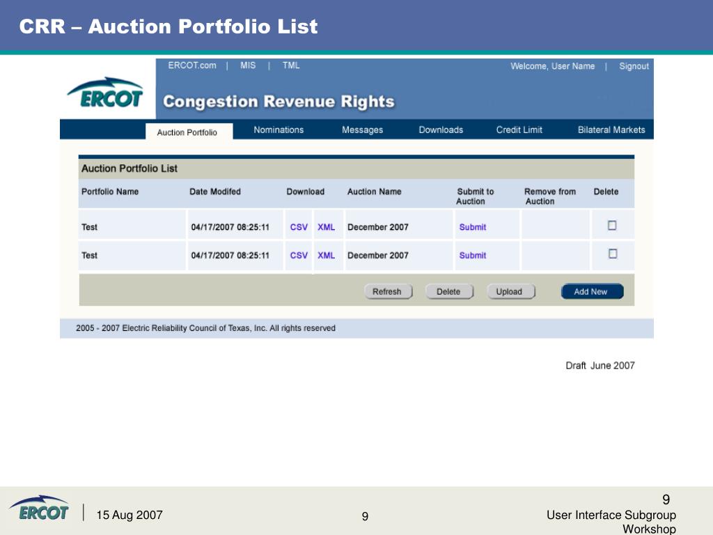Click December 2007 in the first row
This screenshot has width=713, height=535.
point(378,227)
